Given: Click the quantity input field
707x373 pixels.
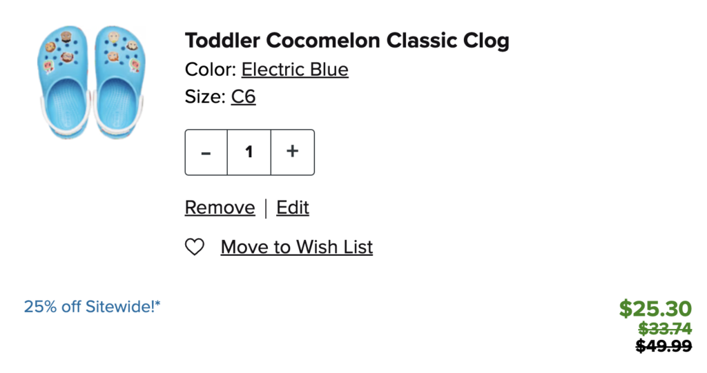Looking at the screenshot, I should [249, 152].
